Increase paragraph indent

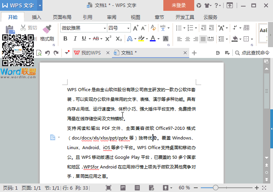(x=211, y=28)
